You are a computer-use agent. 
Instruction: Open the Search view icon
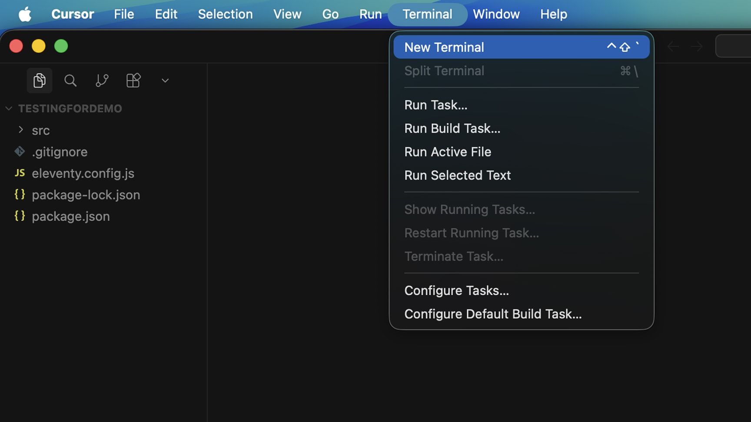coord(70,80)
